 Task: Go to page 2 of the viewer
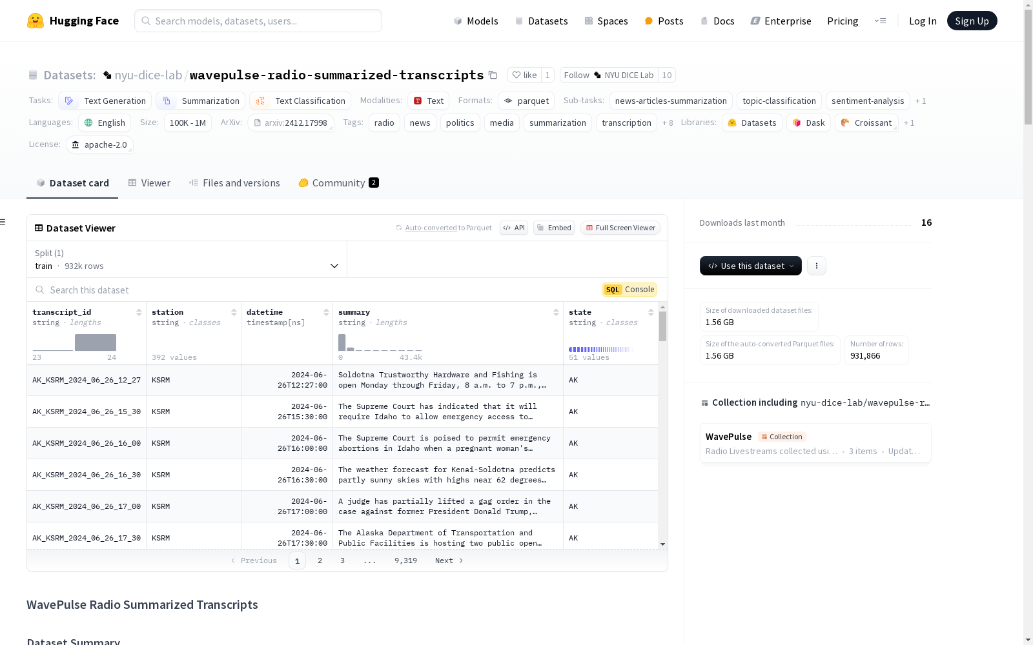pyautogui.click(x=320, y=561)
